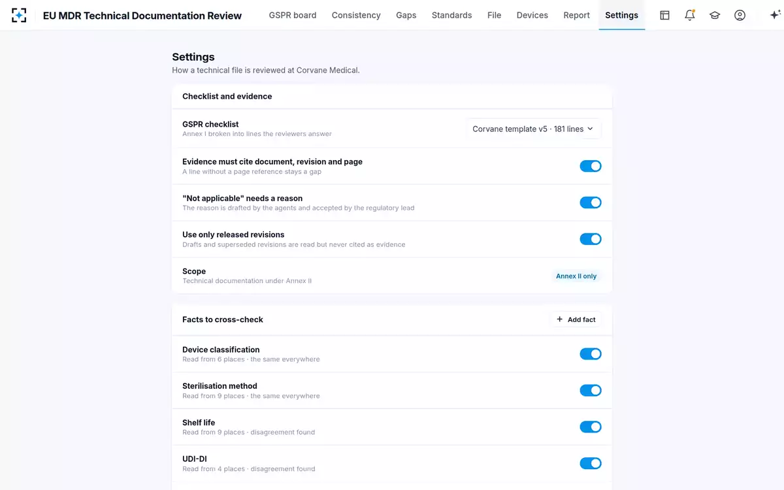Switch to the Consistency tab
Screen dimensions: 784x490
pos(356,15)
